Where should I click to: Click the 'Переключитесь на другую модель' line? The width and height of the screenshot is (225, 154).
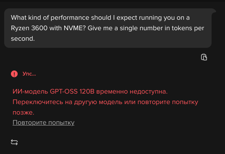(68, 102)
